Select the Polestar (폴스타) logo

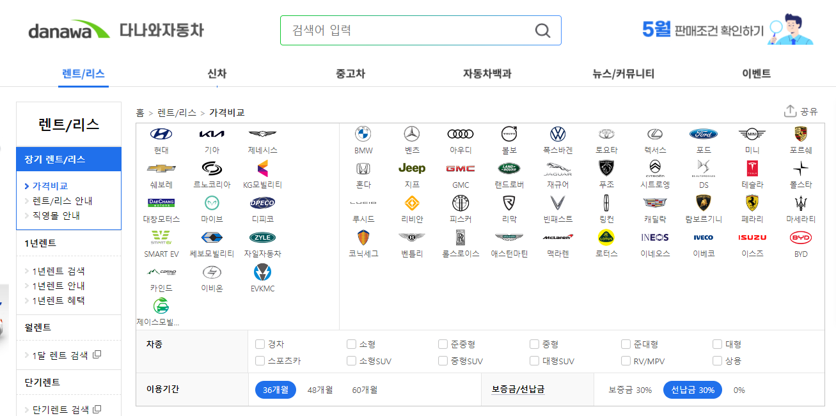801,168
